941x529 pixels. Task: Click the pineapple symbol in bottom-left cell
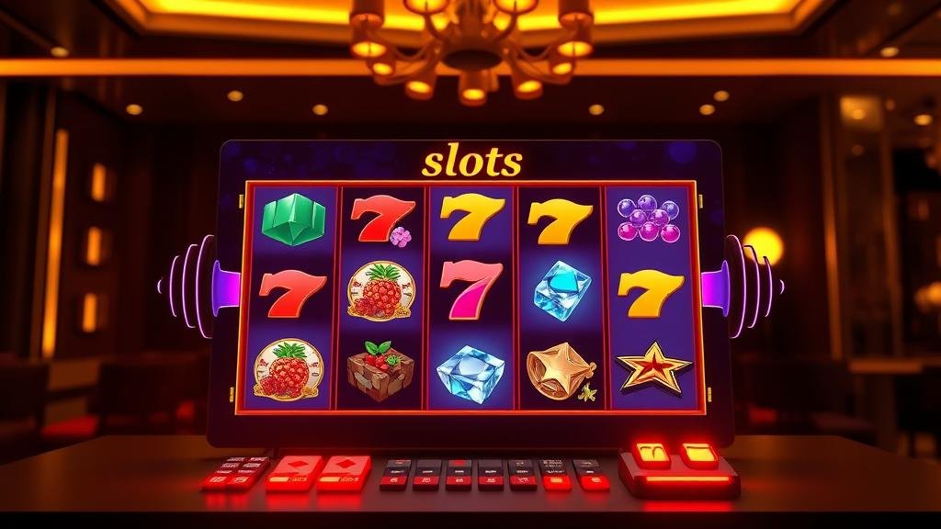tap(289, 369)
